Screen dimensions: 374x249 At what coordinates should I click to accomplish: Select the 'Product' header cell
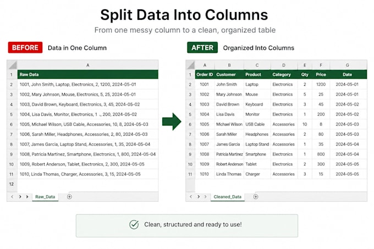click(x=257, y=75)
